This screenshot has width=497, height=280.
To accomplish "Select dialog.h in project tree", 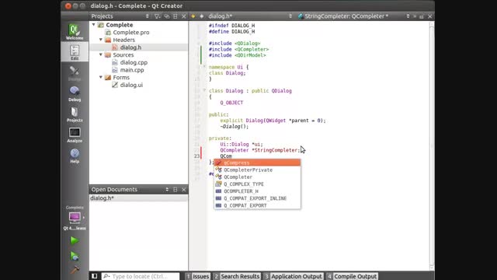I will point(130,47).
